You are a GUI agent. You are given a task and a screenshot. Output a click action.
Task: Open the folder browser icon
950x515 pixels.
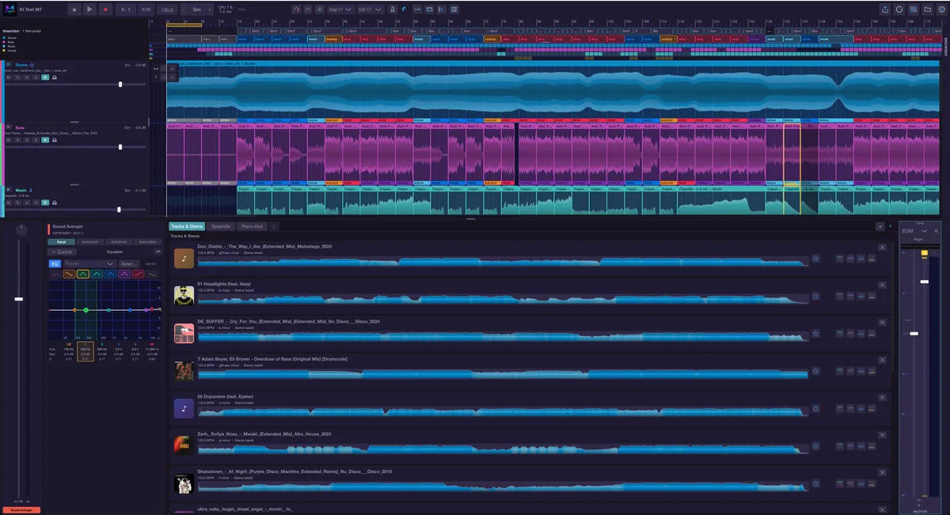coord(928,9)
